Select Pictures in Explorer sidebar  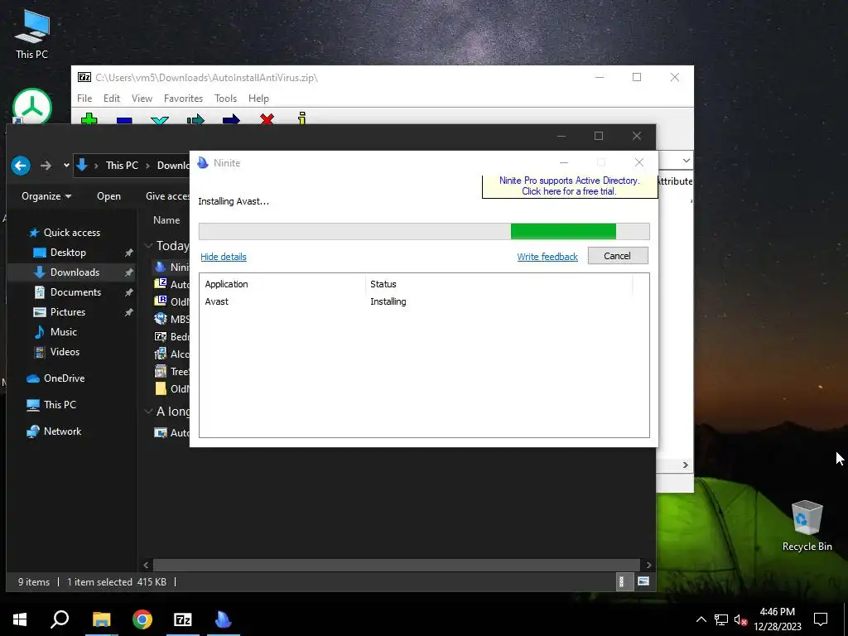tap(68, 312)
